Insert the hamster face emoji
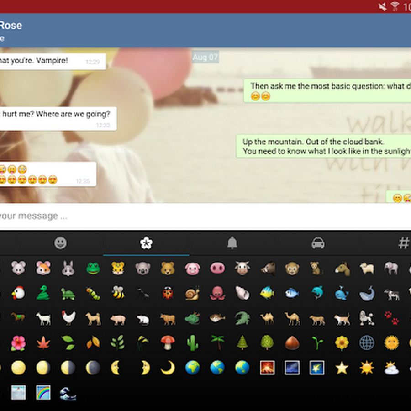Image resolution: width=411 pixels, height=411 pixels. point(43,268)
